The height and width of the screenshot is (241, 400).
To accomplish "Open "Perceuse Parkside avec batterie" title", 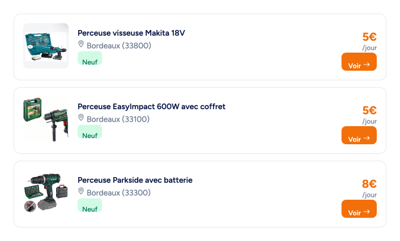I will (x=135, y=180).
